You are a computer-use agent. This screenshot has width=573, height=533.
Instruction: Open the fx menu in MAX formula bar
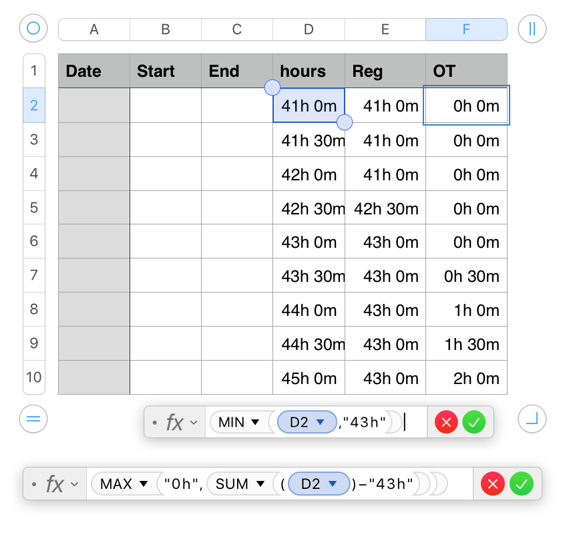pyautogui.click(x=61, y=484)
